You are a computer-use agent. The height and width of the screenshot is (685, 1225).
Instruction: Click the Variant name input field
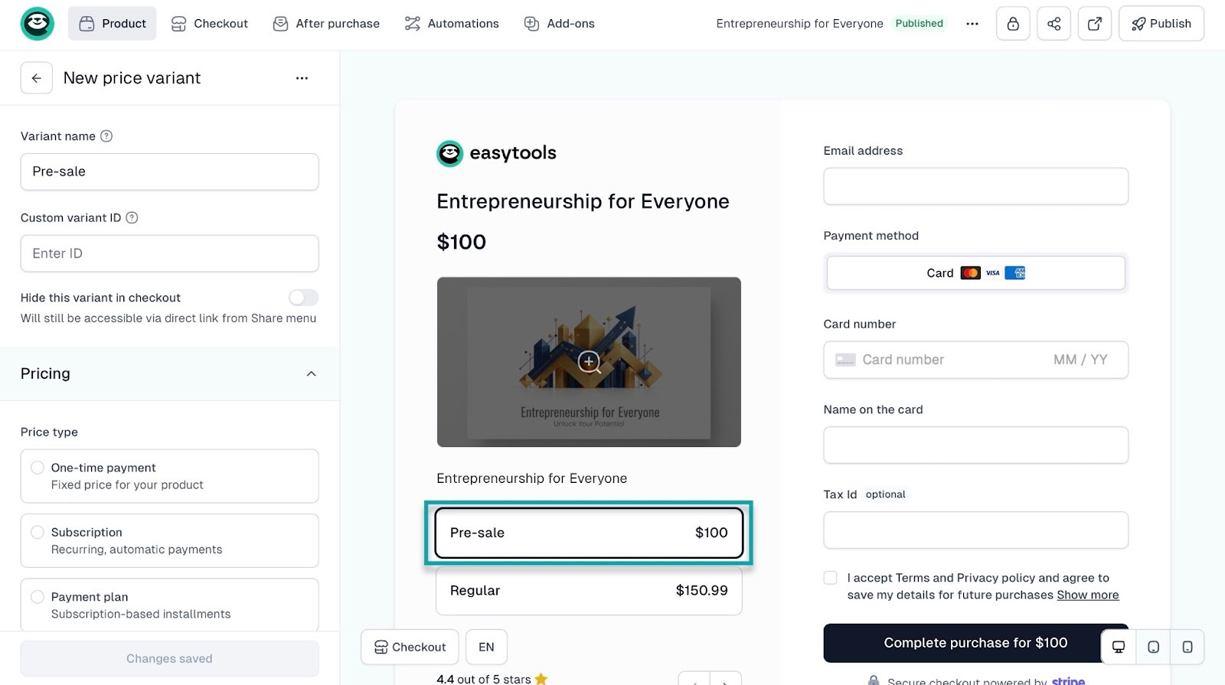coord(169,171)
